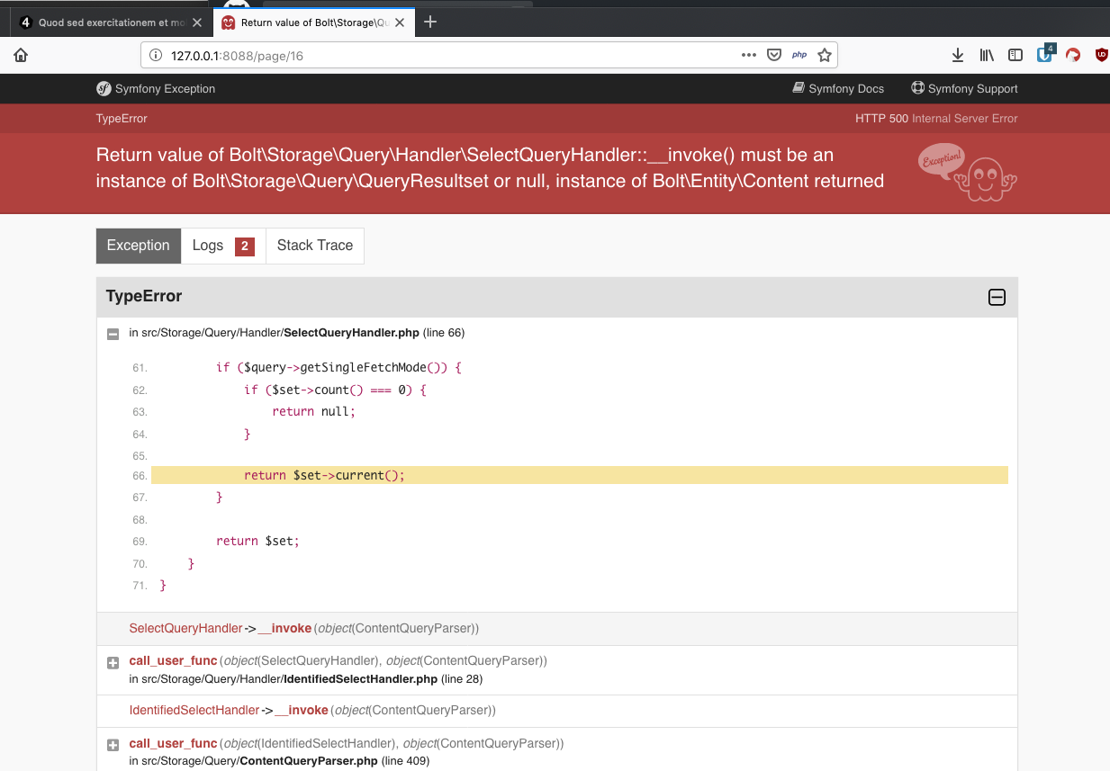The image size is (1110, 771).
Task: Open the Downloads panel
Action: [958, 55]
